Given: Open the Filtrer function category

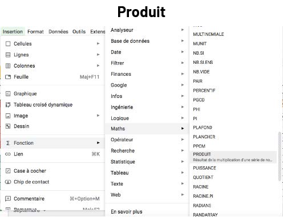Looking at the screenshot, I should click(x=147, y=63).
